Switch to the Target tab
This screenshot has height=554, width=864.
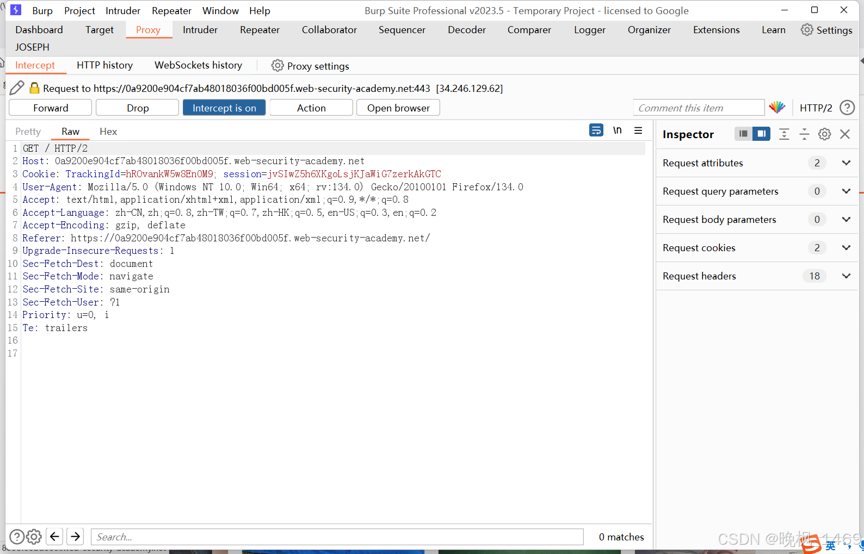point(100,30)
